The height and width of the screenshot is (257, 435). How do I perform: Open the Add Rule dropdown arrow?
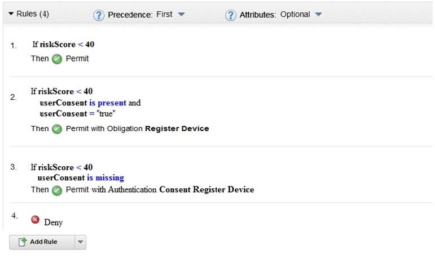click(80, 242)
